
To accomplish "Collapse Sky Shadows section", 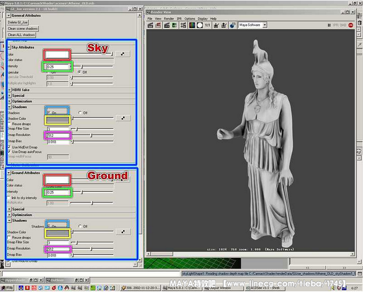I will click(x=10, y=107).
